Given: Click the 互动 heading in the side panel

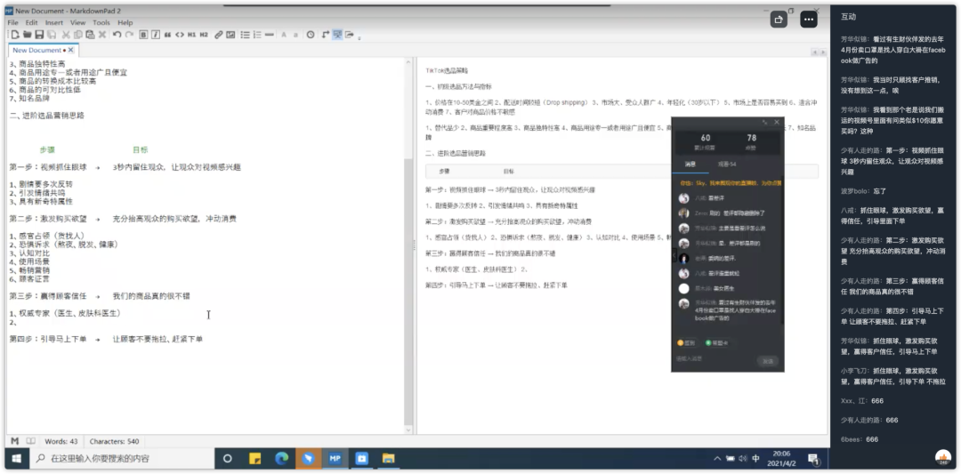Looking at the screenshot, I should click(848, 17).
